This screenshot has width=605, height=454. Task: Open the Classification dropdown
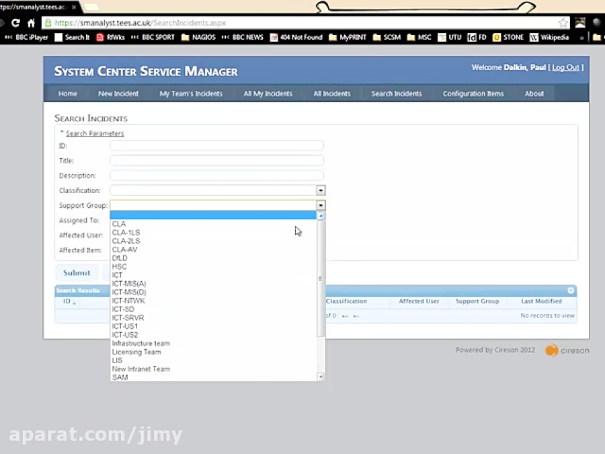point(321,190)
